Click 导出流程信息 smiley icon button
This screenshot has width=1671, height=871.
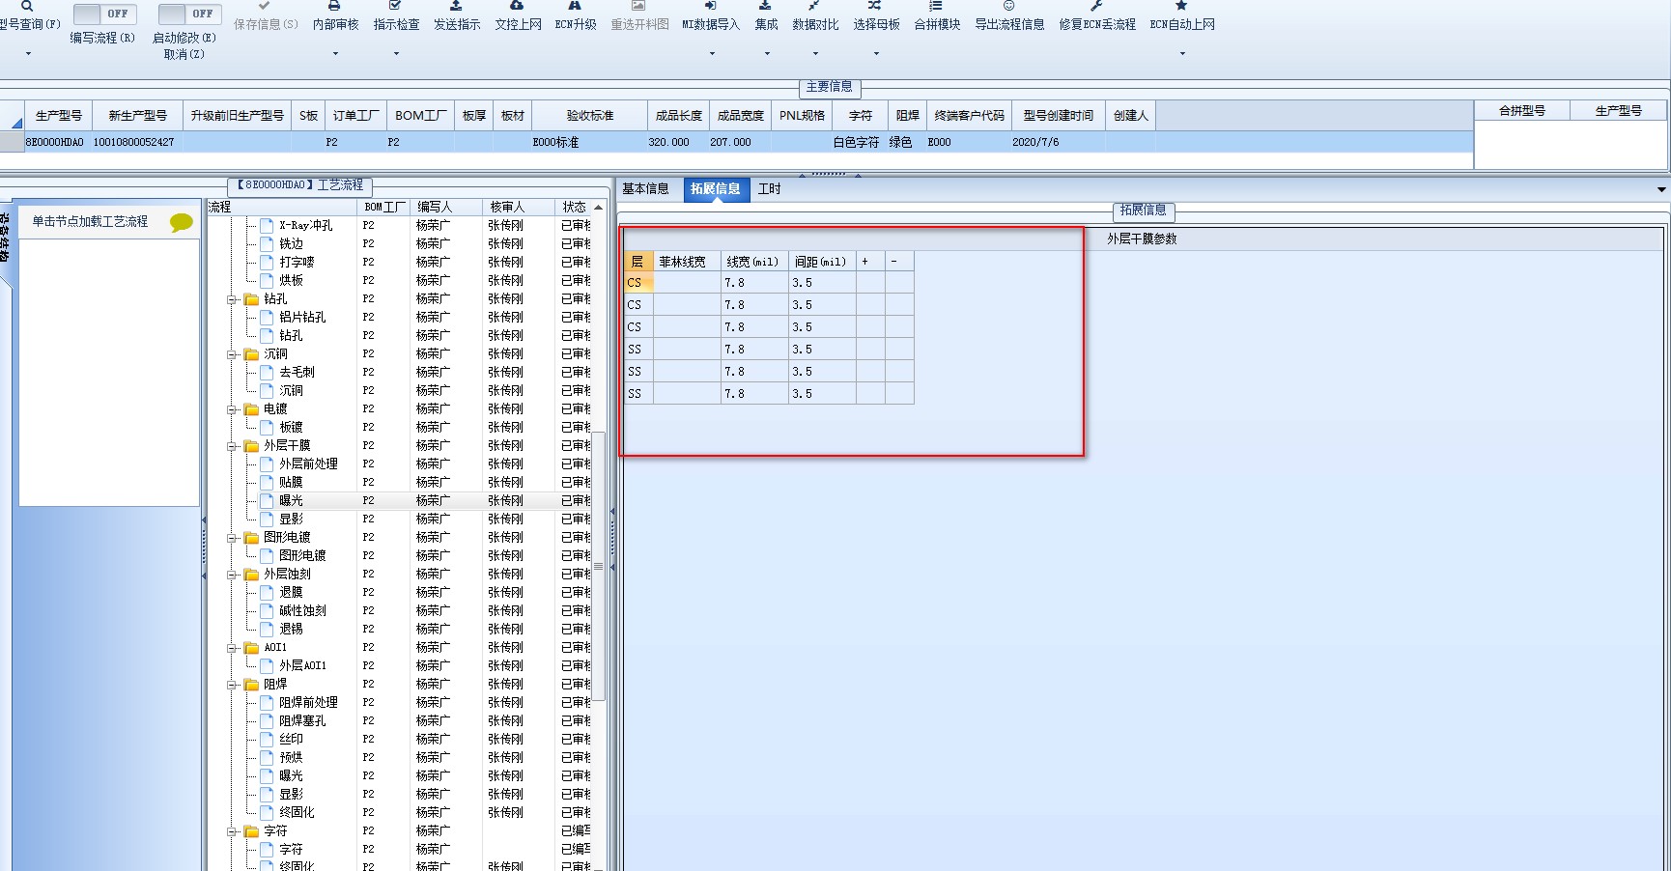pos(1009,15)
